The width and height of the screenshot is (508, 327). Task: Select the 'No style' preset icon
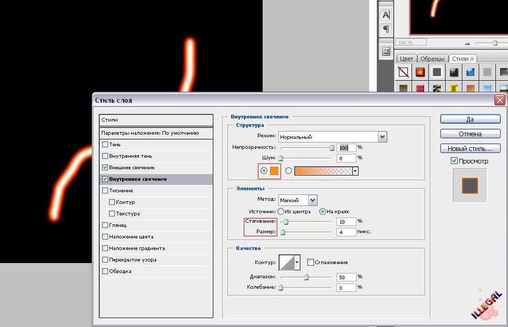(403, 72)
